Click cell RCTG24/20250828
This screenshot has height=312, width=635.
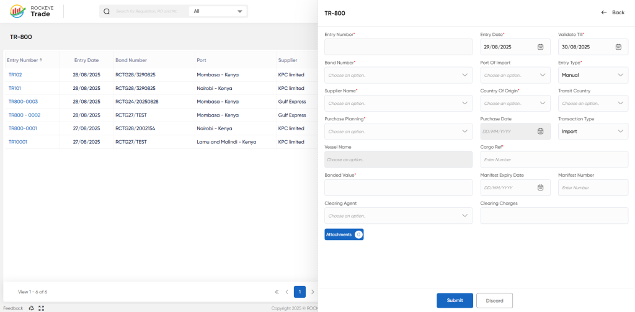click(x=137, y=102)
